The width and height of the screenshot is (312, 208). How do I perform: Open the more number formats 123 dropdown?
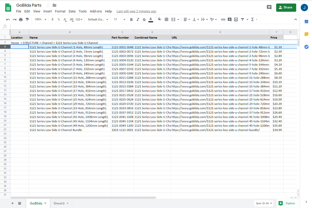click(x=79, y=19)
